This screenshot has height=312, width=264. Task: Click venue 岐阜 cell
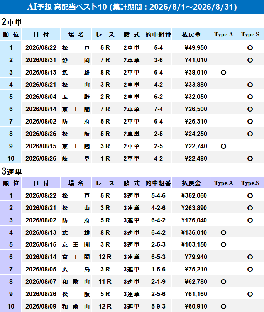[x=76, y=158]
